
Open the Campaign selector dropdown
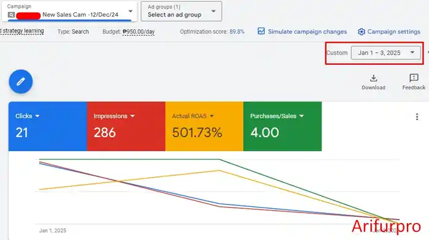tap(69, 11)
